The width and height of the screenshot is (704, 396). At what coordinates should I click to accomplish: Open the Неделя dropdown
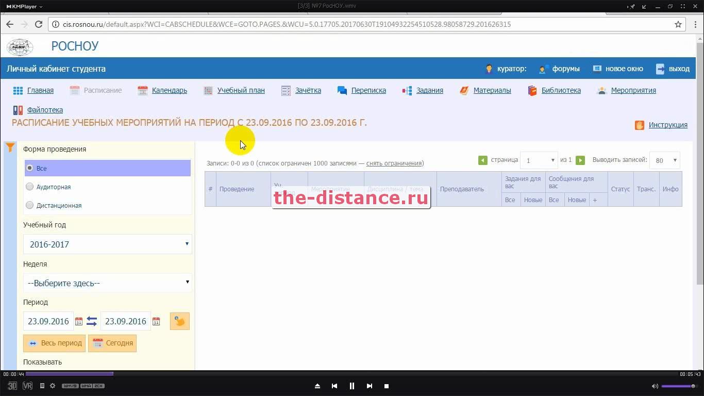point(108,283)
